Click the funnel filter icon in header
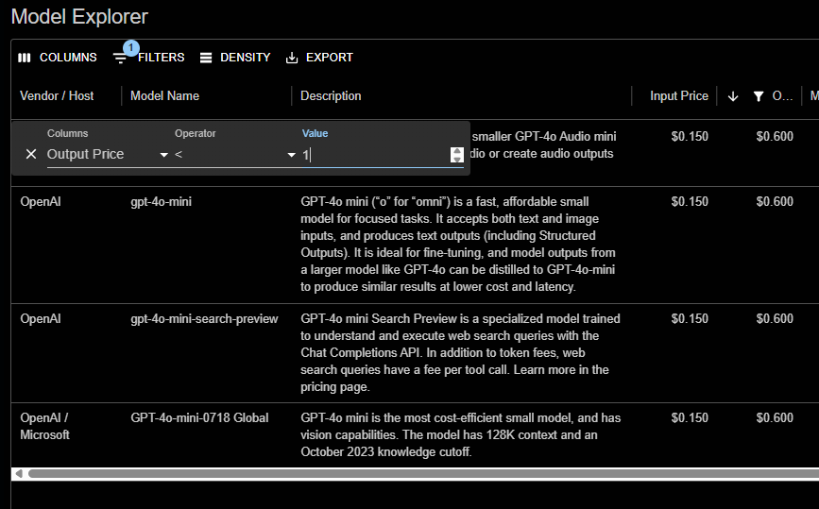Screen dimensions: 819x509 [759, 96]
